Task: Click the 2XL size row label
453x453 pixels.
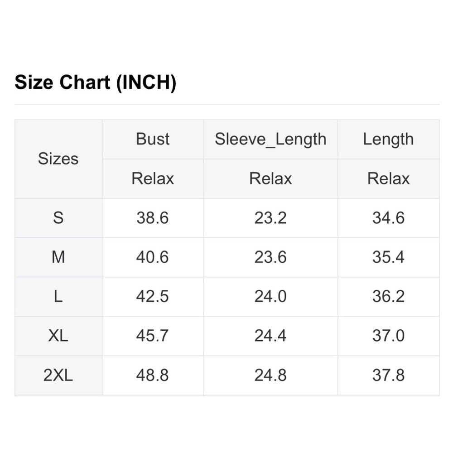Action: (58, 376)
